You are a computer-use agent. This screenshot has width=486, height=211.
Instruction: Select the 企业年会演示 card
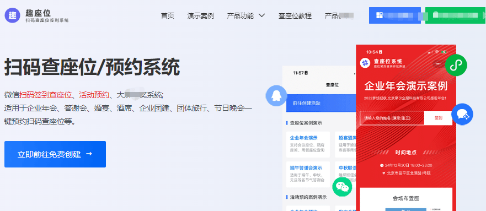[308, 144]
